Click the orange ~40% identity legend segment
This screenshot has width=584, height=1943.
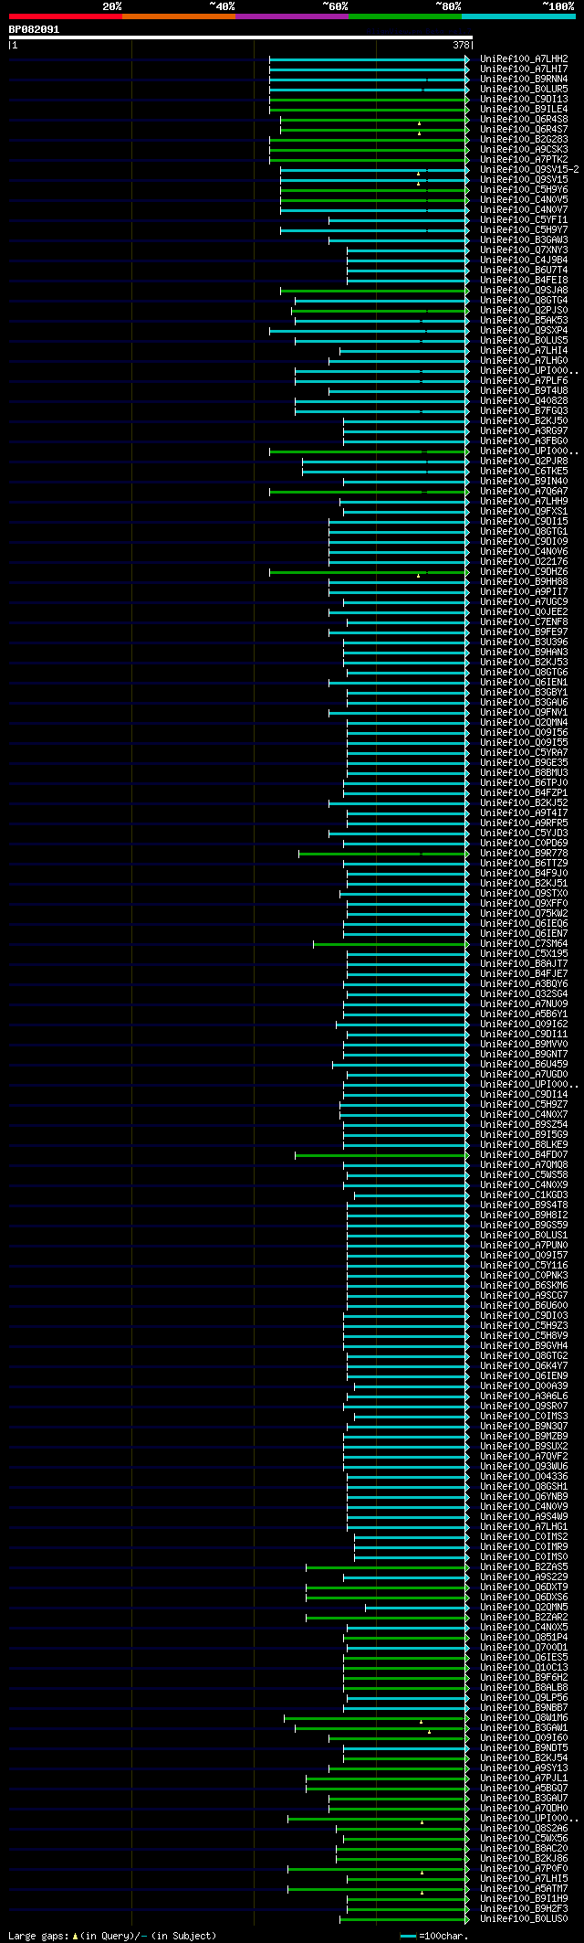point(178,16)
